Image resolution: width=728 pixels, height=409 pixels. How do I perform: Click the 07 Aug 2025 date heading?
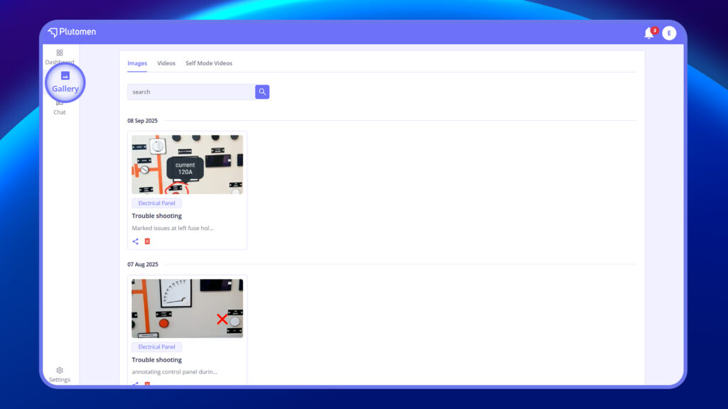(142, 264)
